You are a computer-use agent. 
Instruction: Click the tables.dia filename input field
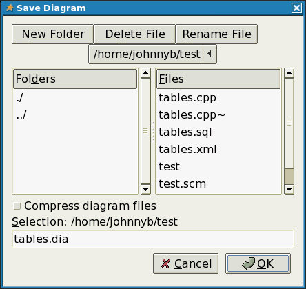tap(153, 239)
